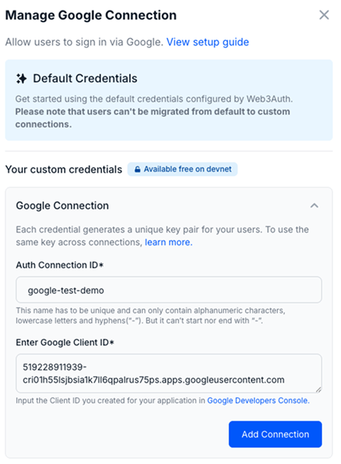Open the Google Developers Console link
This screenshot has height=464, width=341.
point(259,401)
